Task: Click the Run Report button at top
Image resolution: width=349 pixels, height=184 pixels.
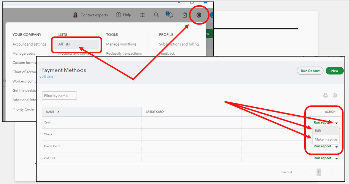Action: tap(310, 71)
